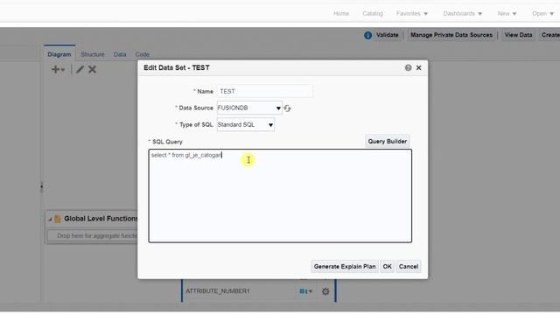Switch to the Structure tab
Viewport: 560px width, 315px height.
(x=93, y=54)
